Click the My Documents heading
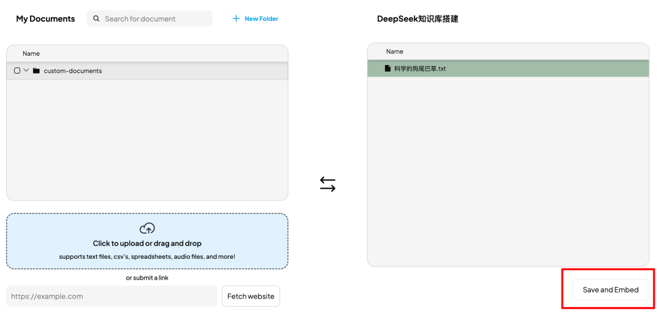662x317 pixels. (x=45, y=19)
